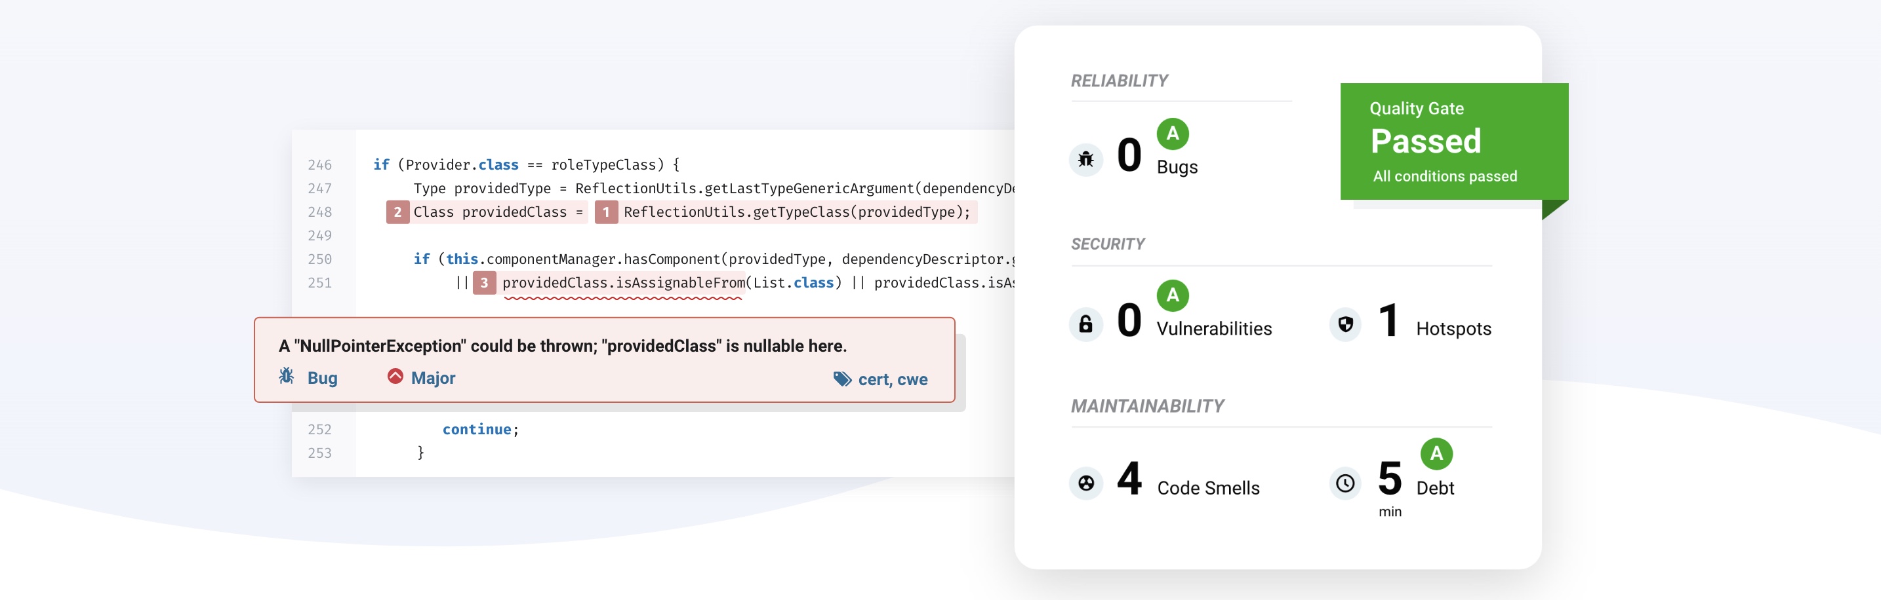Click the Reliability A rating badge

1173,134
